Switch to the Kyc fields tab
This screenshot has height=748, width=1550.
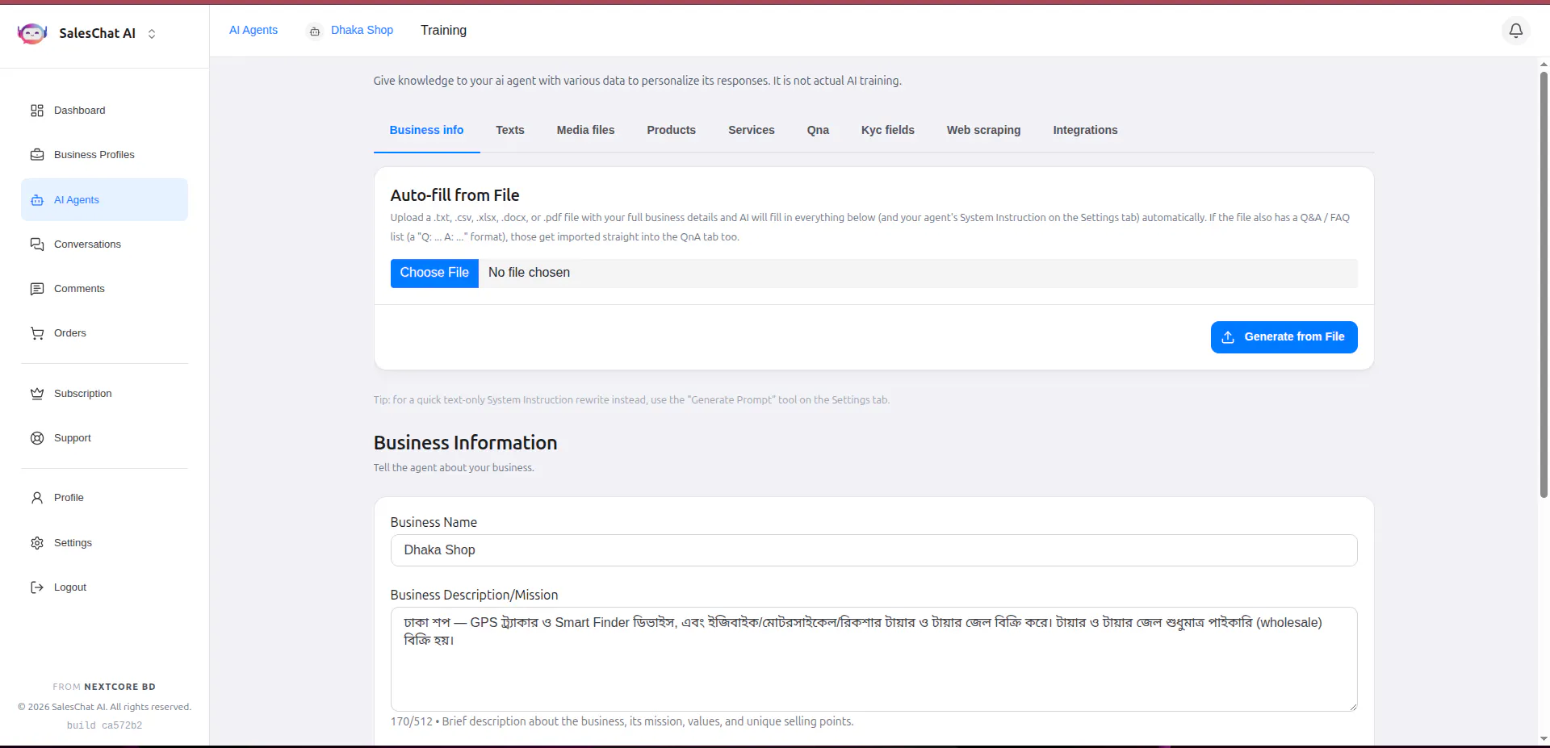coord(888,130)
